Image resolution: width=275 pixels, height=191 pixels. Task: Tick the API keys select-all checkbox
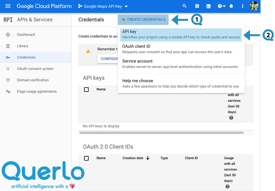pos(86,90)
